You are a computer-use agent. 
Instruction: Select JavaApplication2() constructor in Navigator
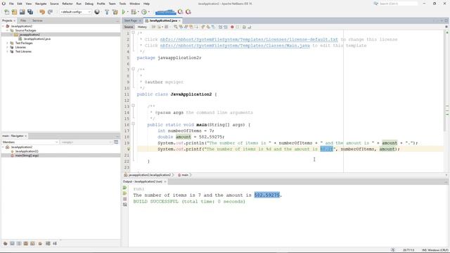(27, 151)
